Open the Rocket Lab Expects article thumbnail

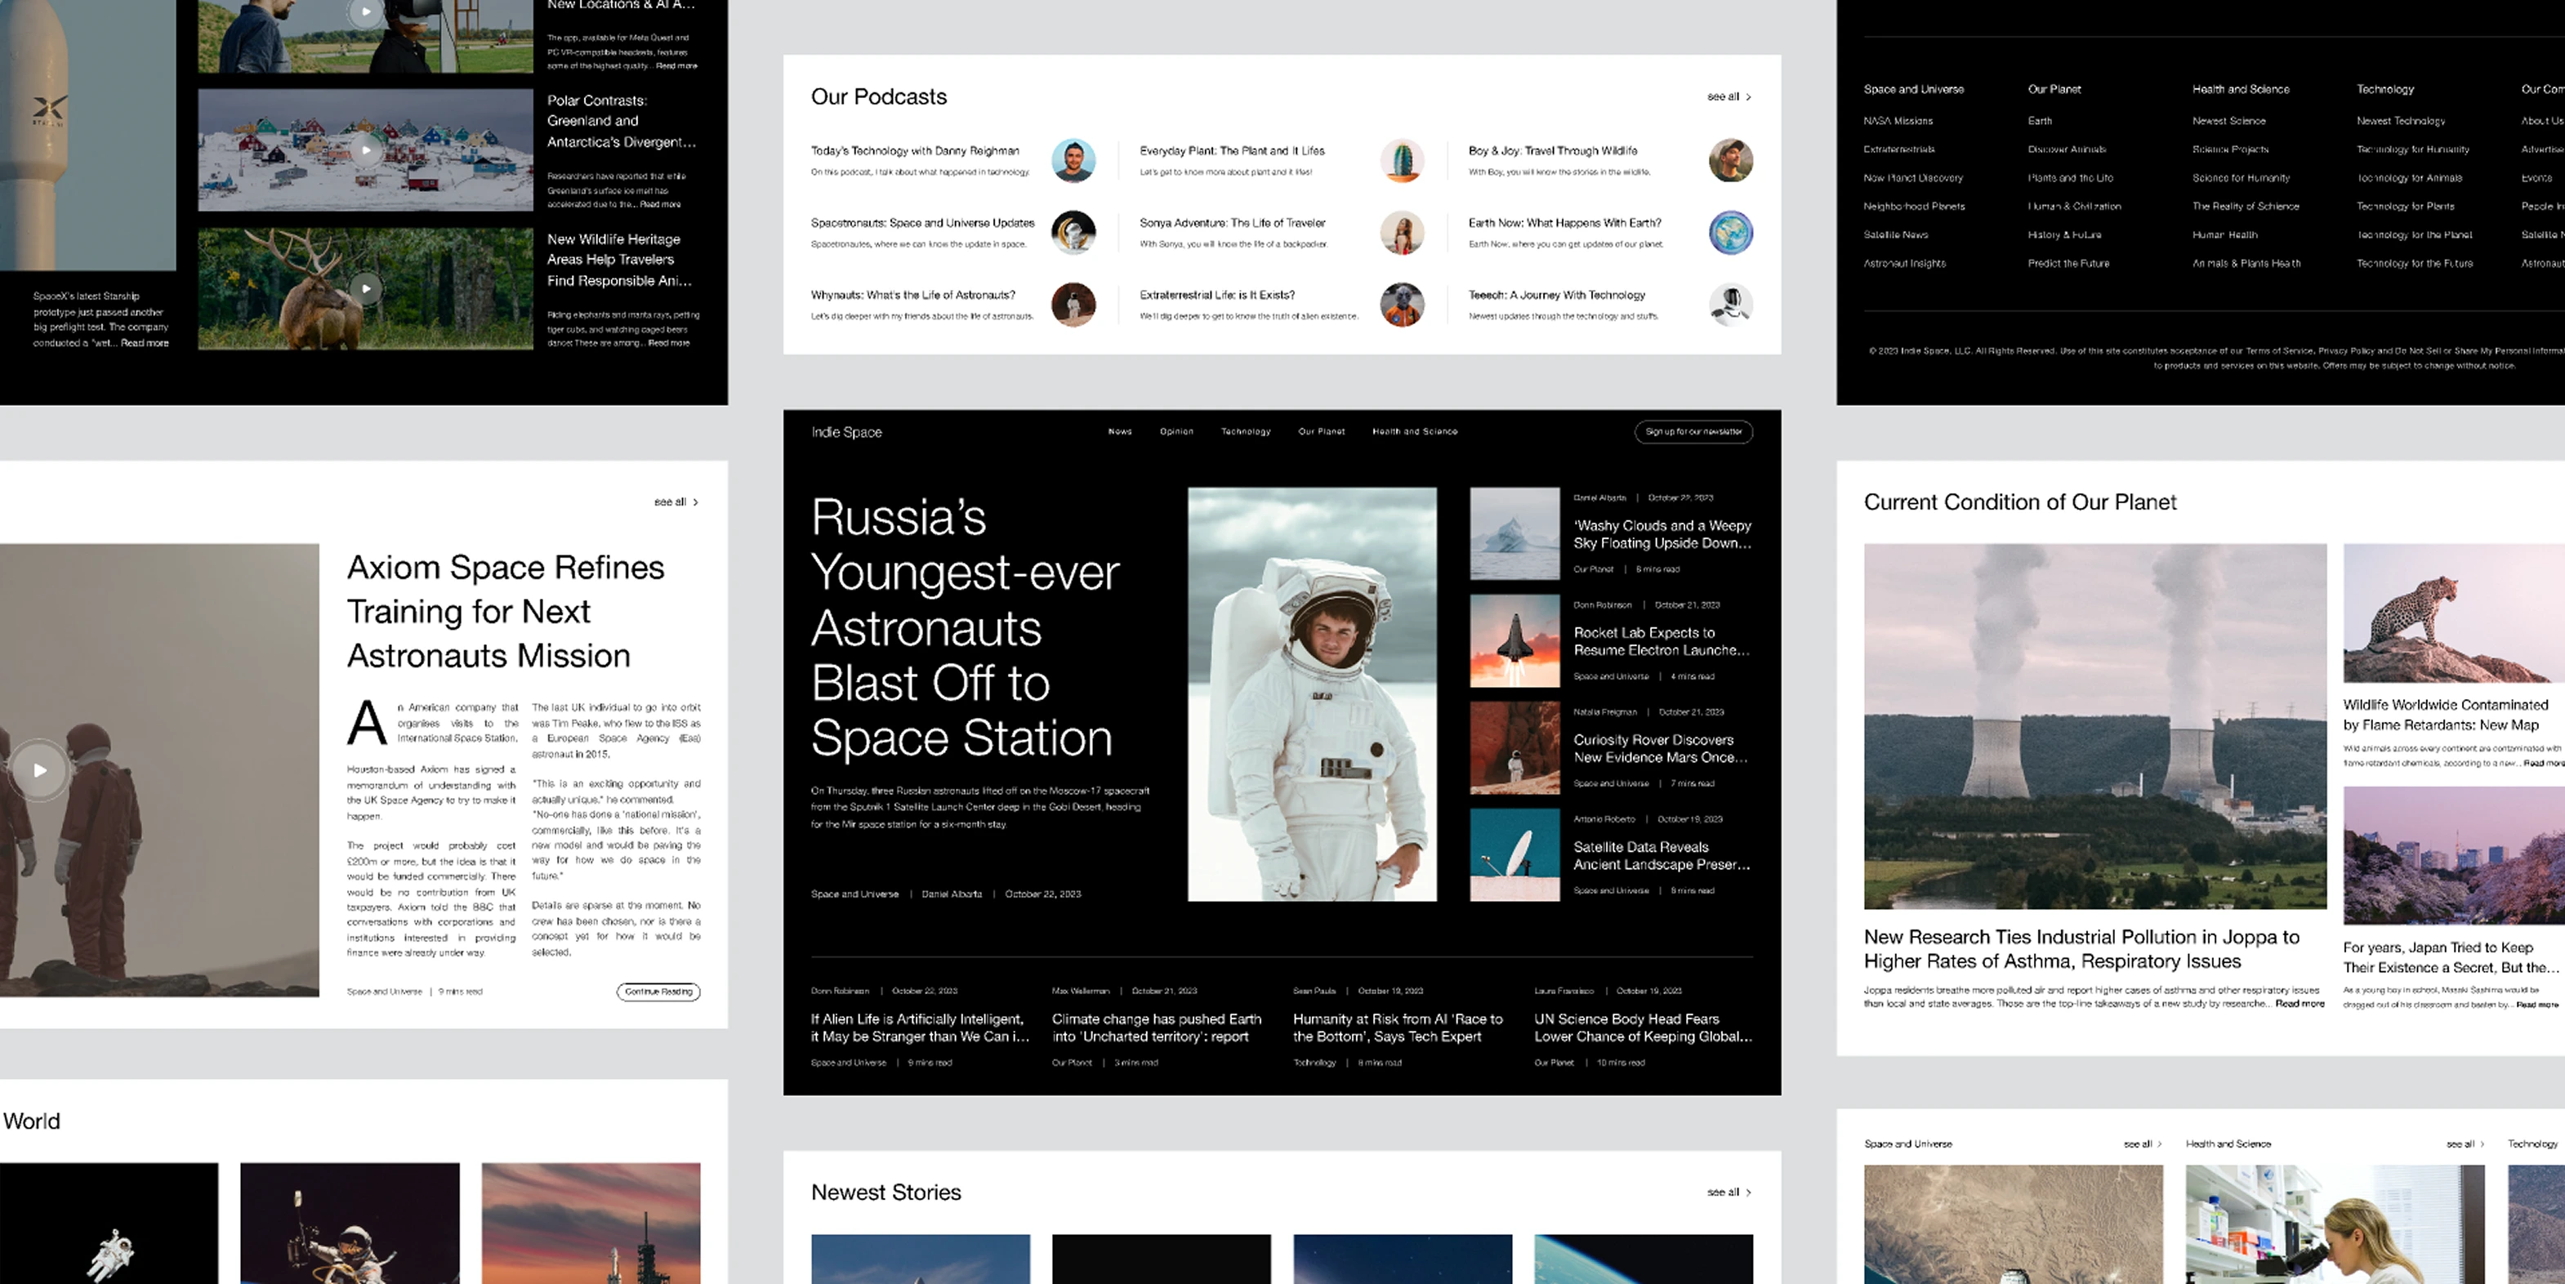(x=1514, y=641)
